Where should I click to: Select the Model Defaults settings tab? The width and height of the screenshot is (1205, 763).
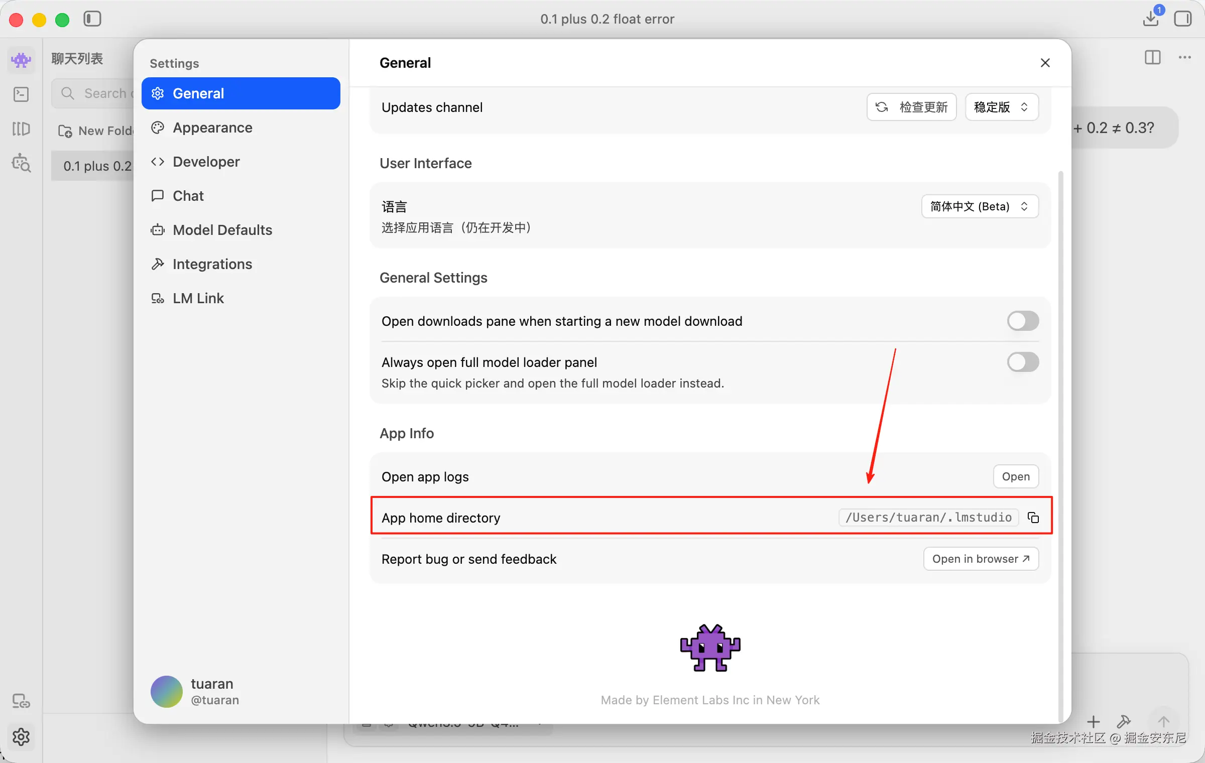pos(222,230)
